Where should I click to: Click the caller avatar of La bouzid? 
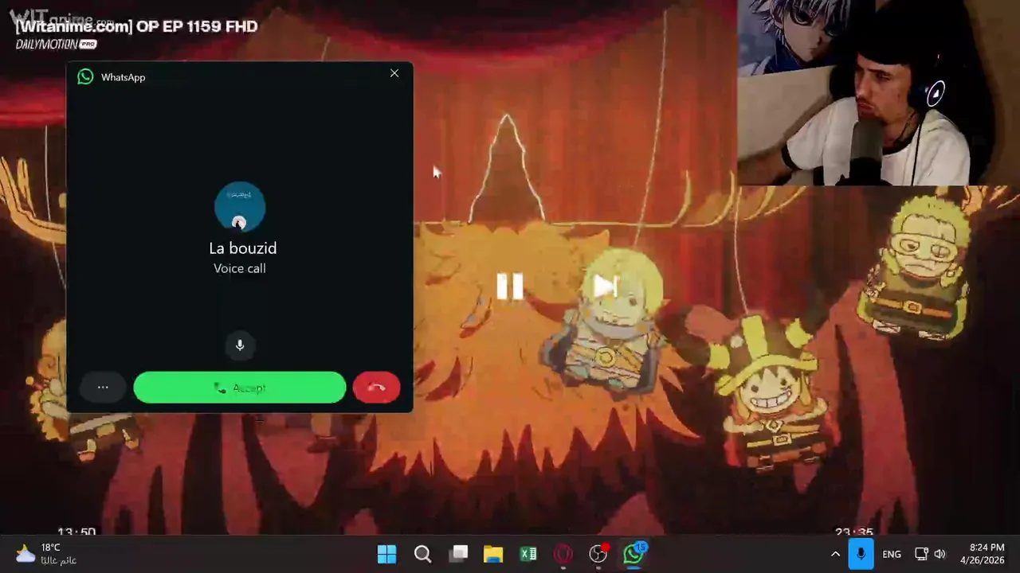(240, 207)
